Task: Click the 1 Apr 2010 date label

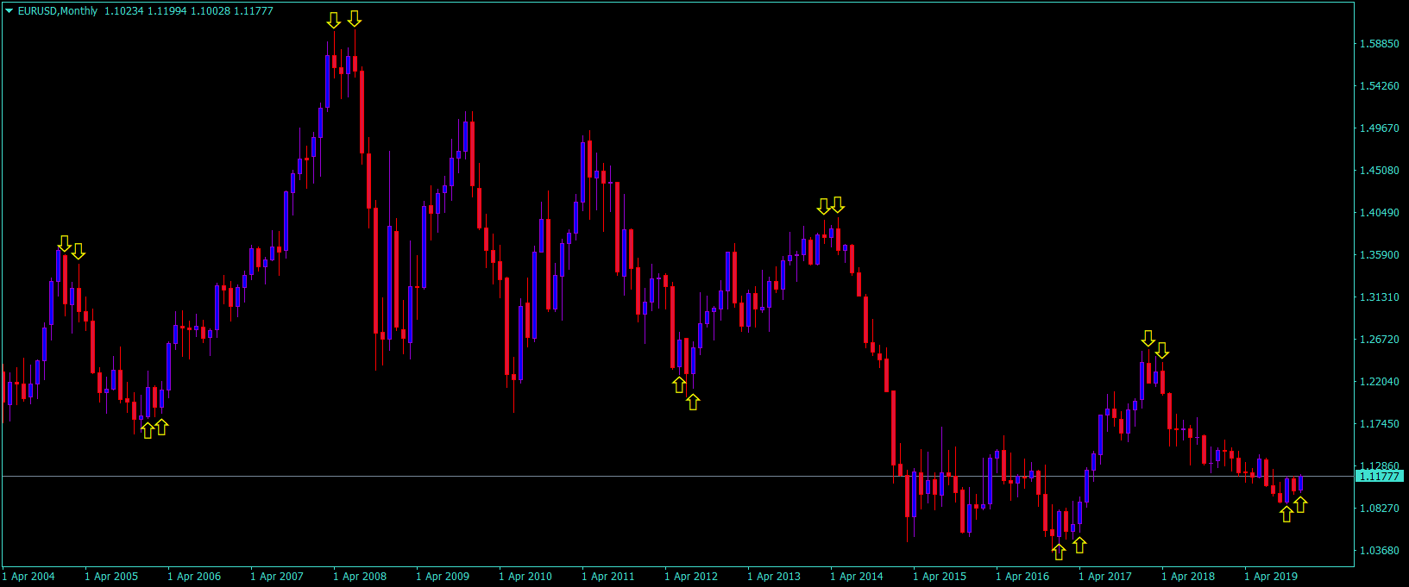Action: point(525,577)
